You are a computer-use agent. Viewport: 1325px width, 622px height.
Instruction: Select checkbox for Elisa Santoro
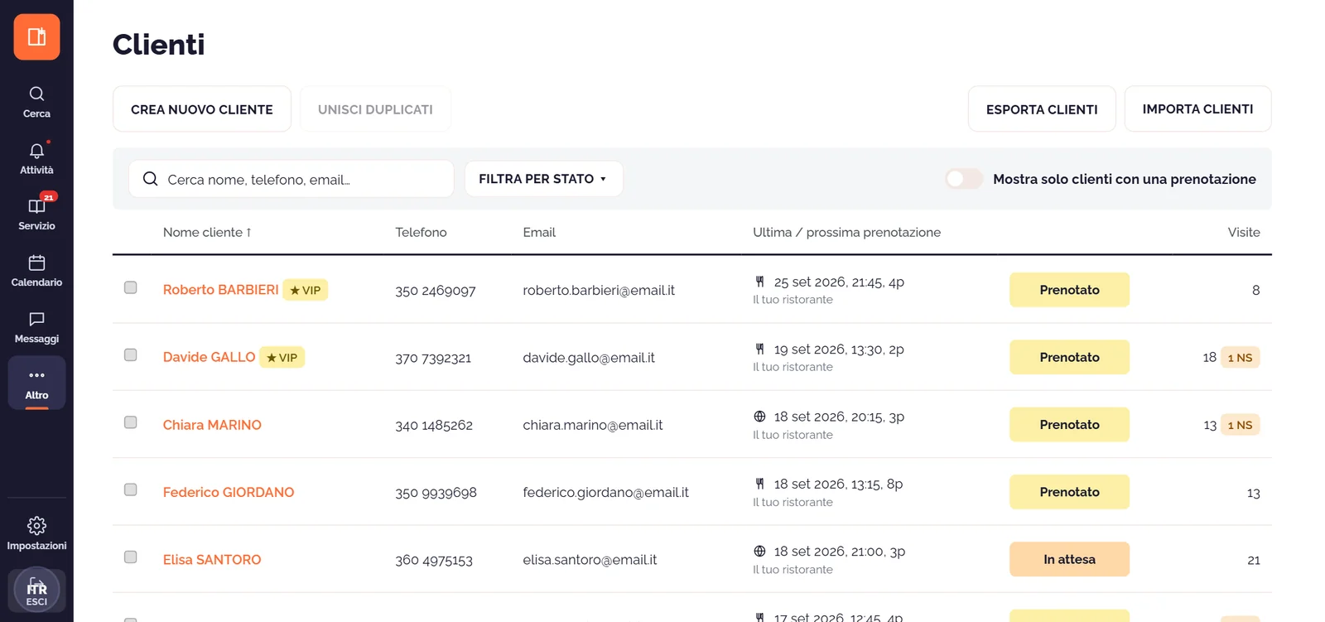[130, 557]
